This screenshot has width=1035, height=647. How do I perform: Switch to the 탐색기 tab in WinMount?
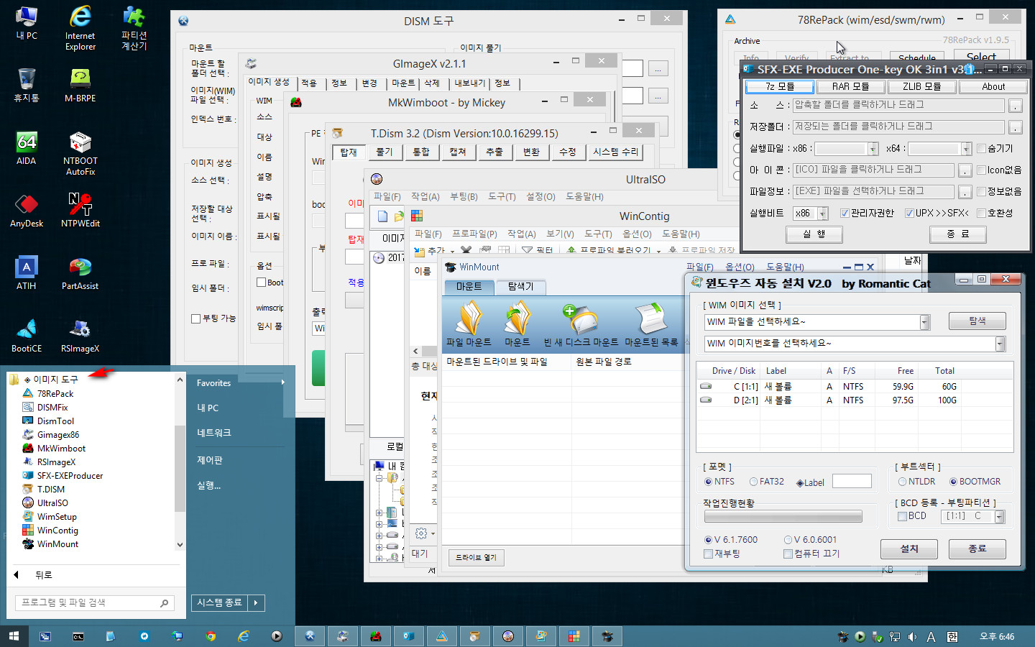point(521,287)
